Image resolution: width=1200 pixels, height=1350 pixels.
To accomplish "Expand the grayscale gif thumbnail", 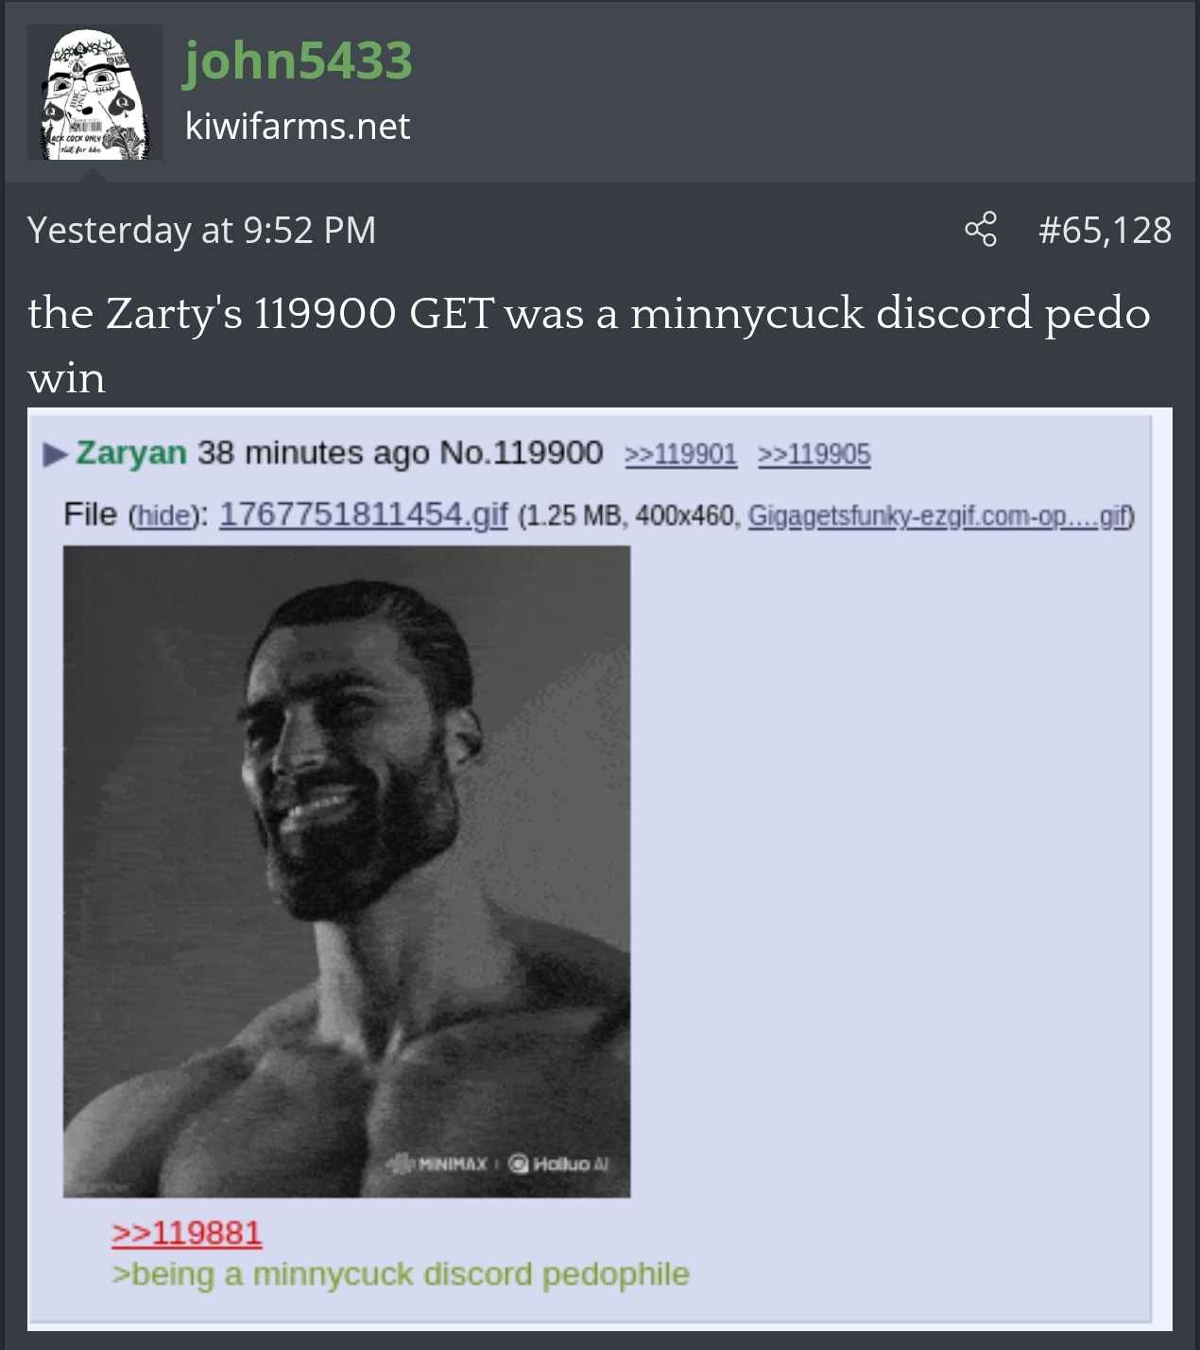I will 347,872.
